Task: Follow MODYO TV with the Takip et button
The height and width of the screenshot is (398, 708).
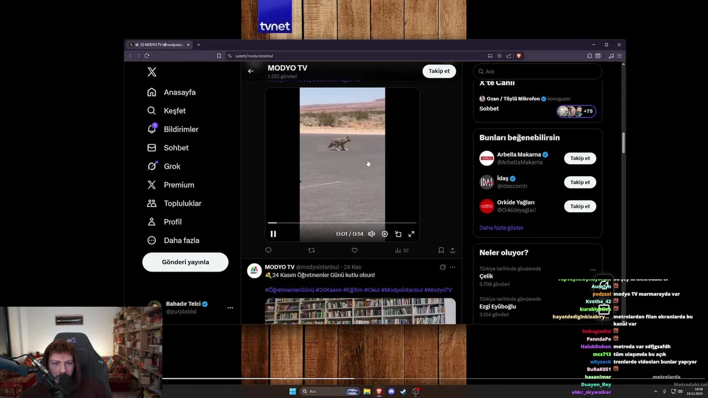Action: (439, 71)
